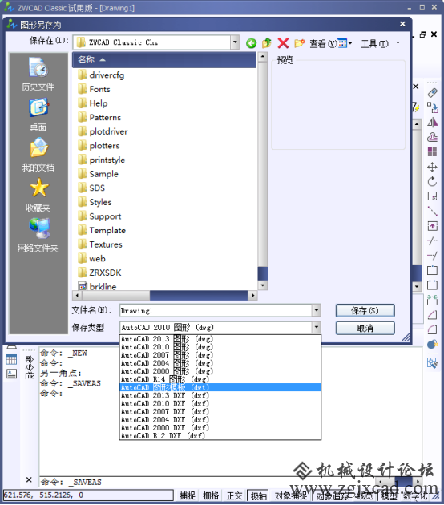Toggle 极轴 polar tracking in status bar
The width and height of the screenshot is (444, 505).
click(x=259, y=495)
